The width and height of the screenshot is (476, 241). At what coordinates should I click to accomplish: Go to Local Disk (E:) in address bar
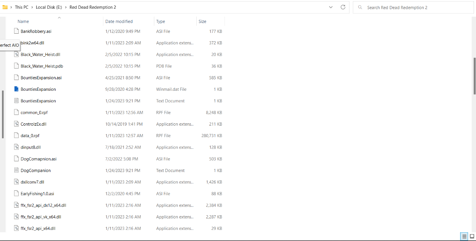tap(48, 8)
